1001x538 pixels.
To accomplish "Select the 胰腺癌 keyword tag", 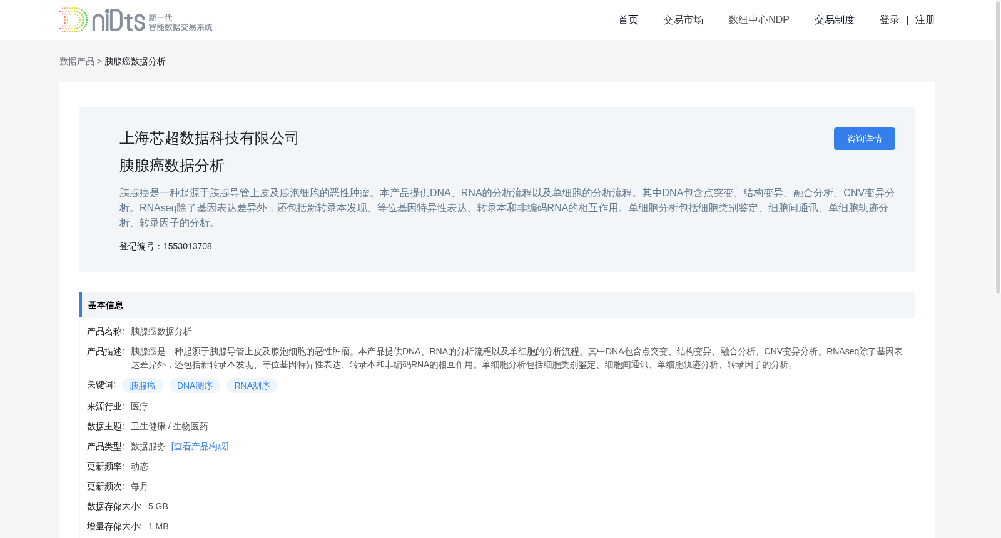I will 143,386.
